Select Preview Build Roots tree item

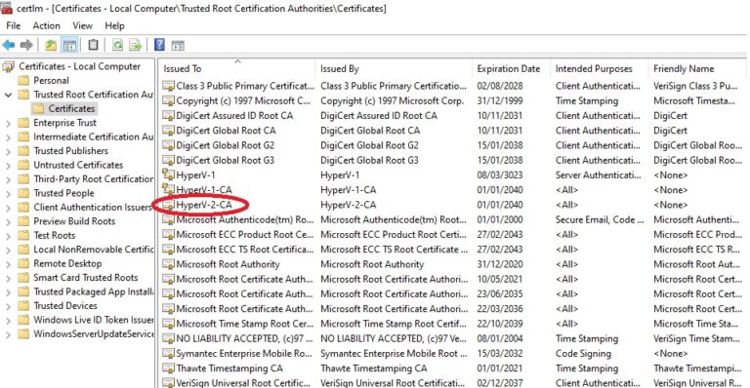74,221
